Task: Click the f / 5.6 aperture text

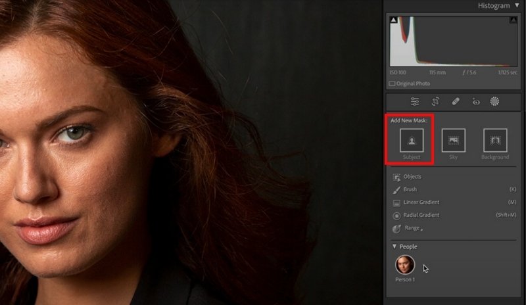Action: tap(469, 72)
